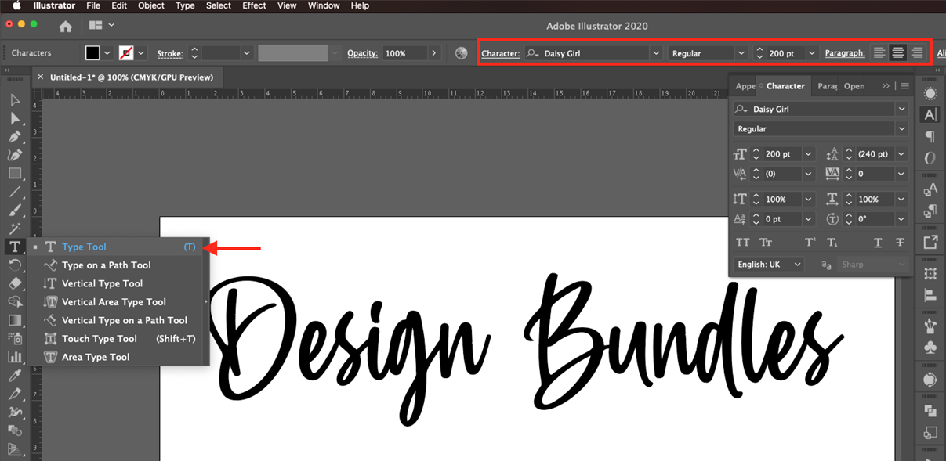Select the Paintbrush tool

click(x=15, y=210)
